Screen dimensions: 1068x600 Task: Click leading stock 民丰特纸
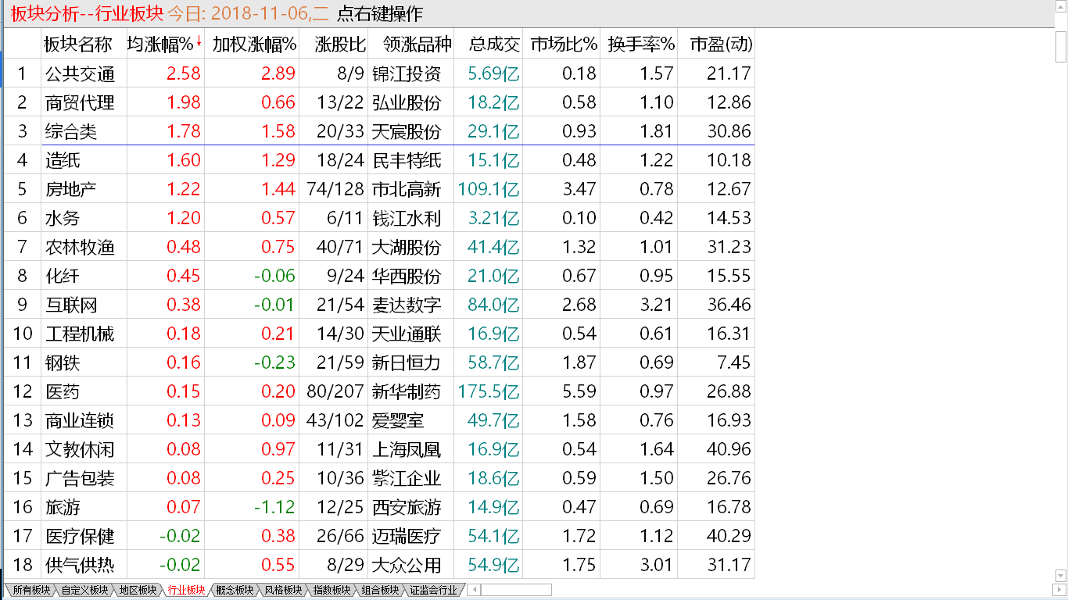(407, 160)
